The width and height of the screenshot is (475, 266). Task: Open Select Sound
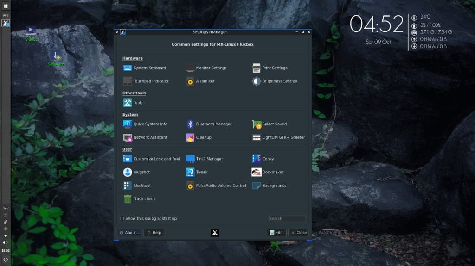270,124
